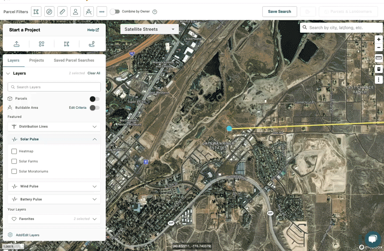This screenshot has height=251, width=384.
Task: Click the trash icon on the map
Action: [379, 69]
